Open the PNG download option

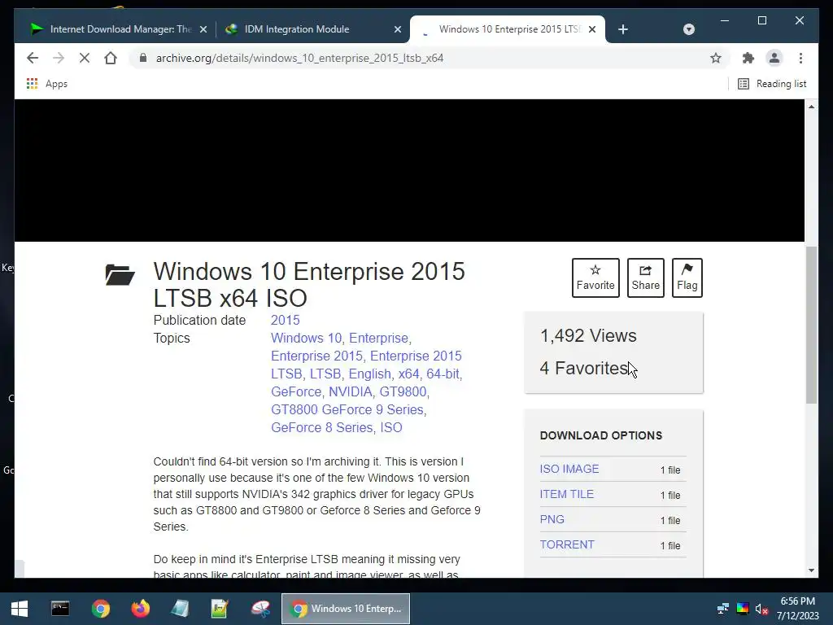tap(552, 519)
